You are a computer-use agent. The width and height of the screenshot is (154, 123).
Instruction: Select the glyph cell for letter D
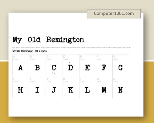coord(71,66)
